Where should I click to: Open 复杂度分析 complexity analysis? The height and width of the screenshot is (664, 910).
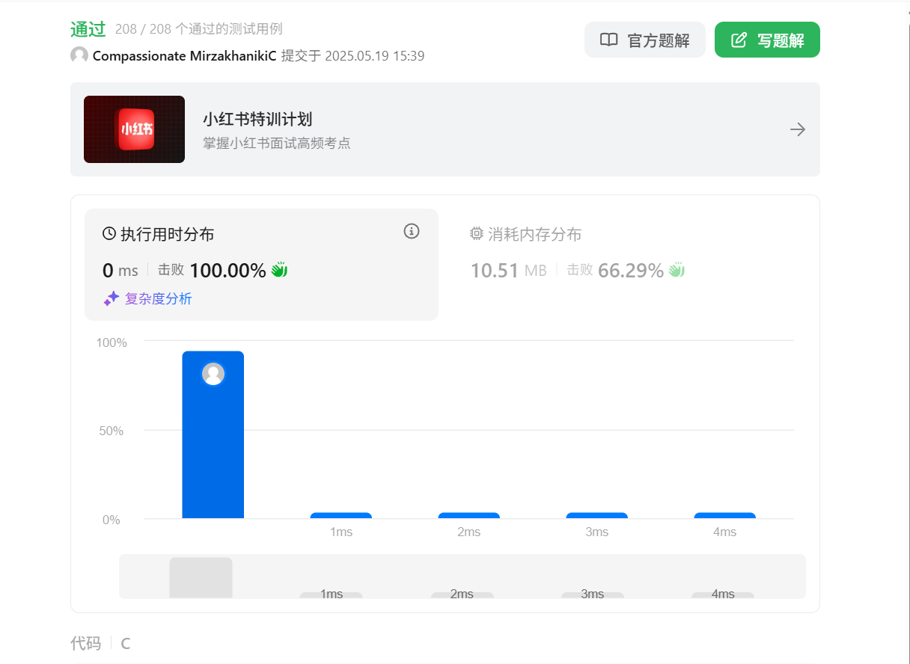158,299
